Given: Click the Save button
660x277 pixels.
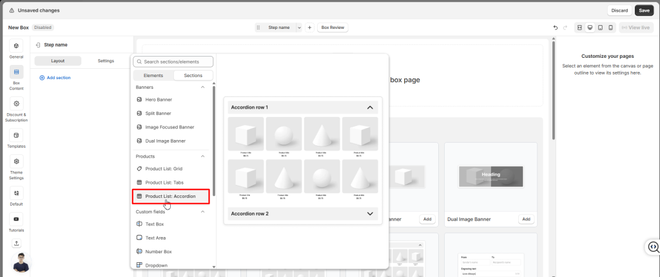Looking at the screenshot, I should (643, 10).
